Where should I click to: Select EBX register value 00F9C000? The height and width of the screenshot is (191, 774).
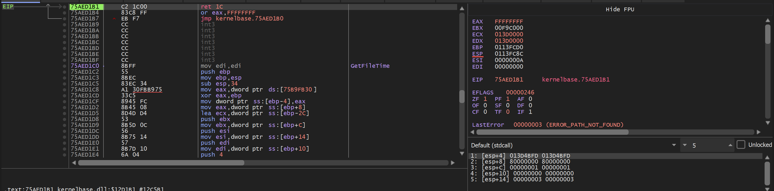coord(509,28)
